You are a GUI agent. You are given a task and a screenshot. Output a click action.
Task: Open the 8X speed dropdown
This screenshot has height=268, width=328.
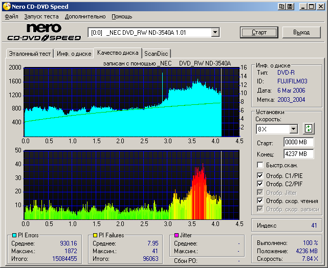(293, 129)
